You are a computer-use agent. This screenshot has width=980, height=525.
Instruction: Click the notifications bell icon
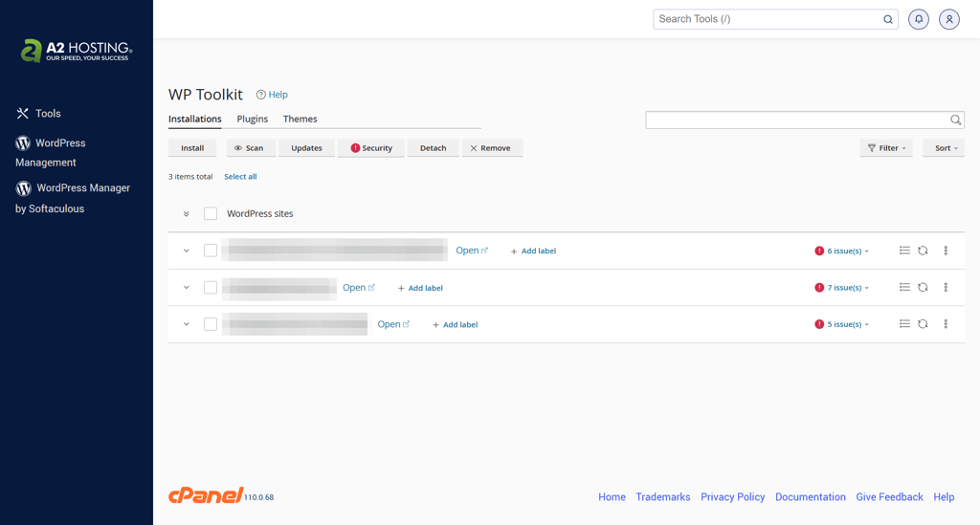click(919, 19)
